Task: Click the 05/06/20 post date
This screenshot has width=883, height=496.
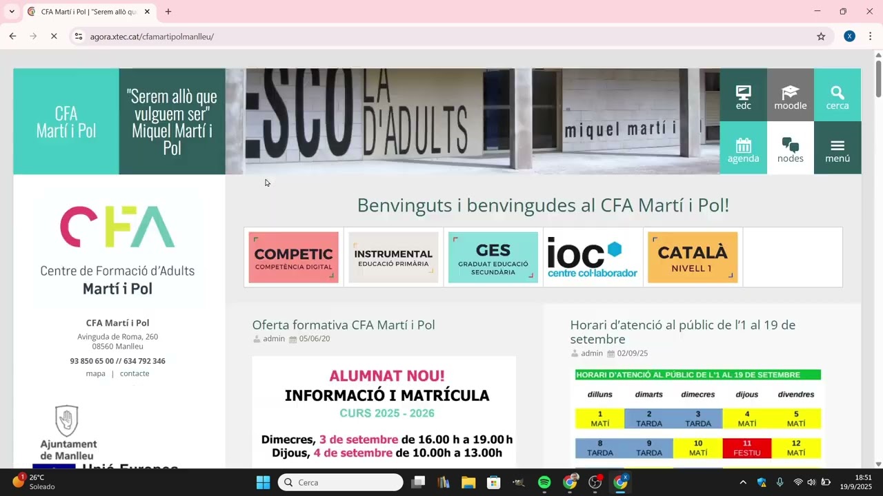Action: pos(315,339)
